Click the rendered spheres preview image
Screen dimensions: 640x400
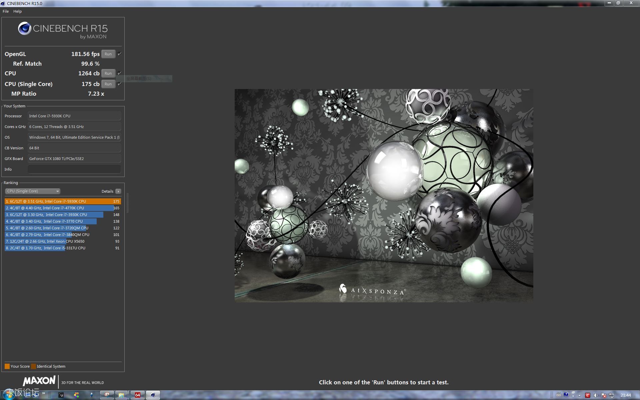click(x=384, y=195)
